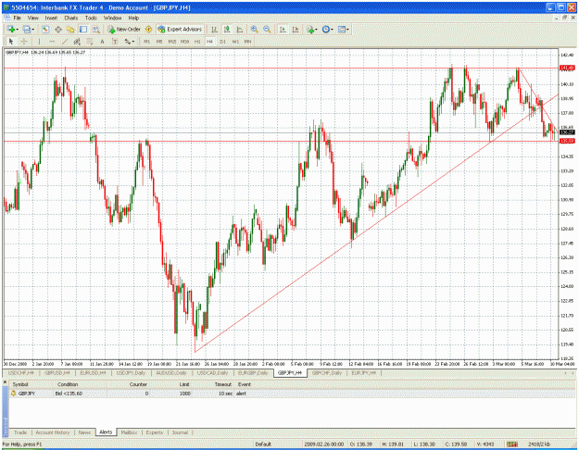Click the bell icon of GBPJPY alert
579x450 pixels.
pyautogui.click(x=13, y=394)
